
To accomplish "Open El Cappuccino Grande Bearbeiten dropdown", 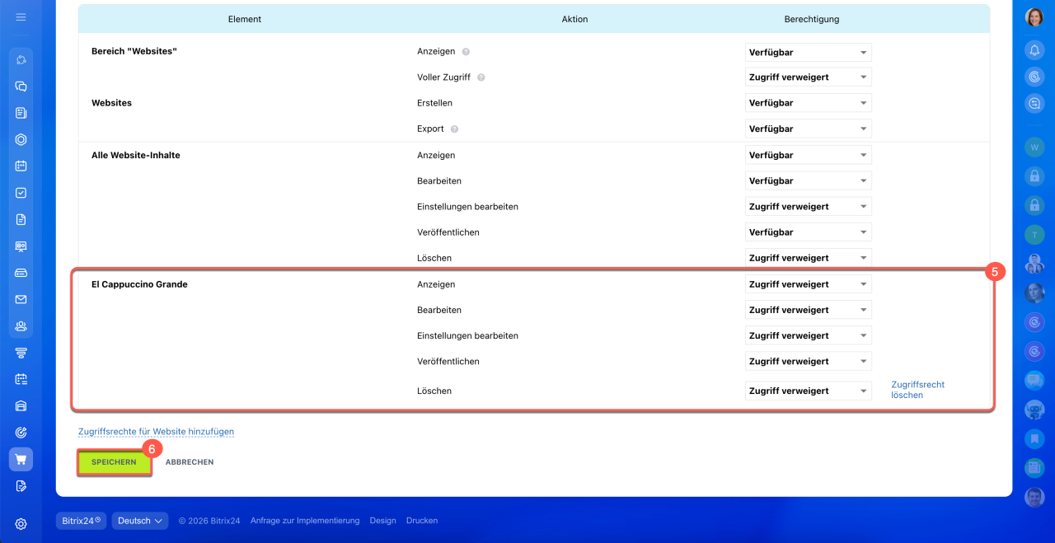I will (808, 310).
